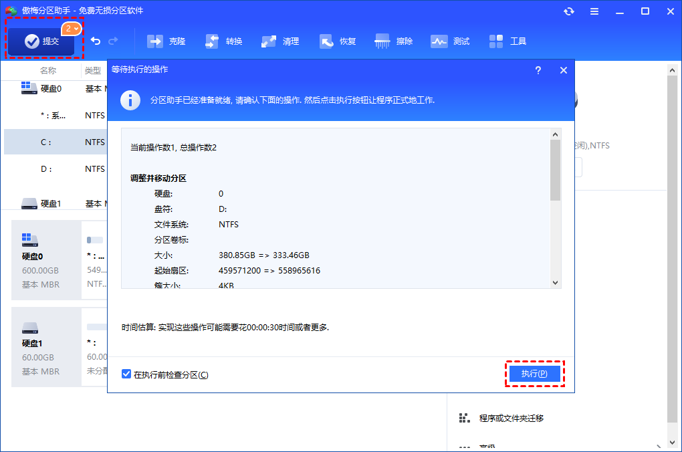682x452 pixels.
Task: Run the 测试 (Test) tool
Action: pos(450,41)
